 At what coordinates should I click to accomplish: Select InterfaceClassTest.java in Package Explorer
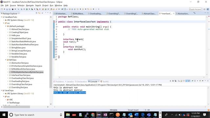[x=21, y=75]
